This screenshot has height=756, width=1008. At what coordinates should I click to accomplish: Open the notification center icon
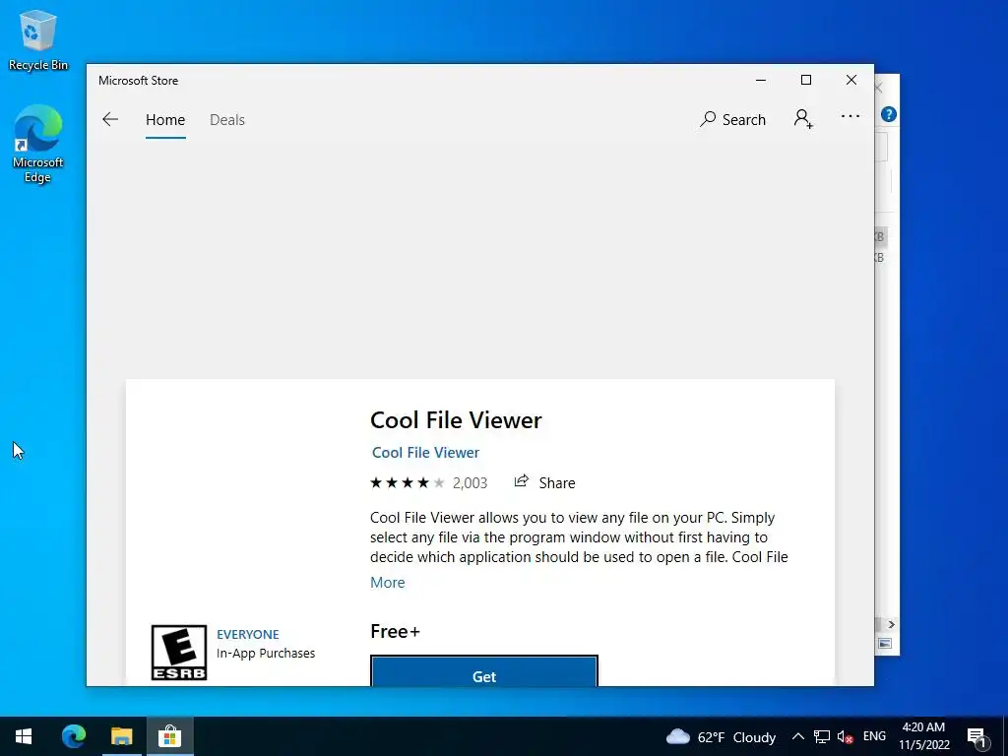click(x=977, y=737)
